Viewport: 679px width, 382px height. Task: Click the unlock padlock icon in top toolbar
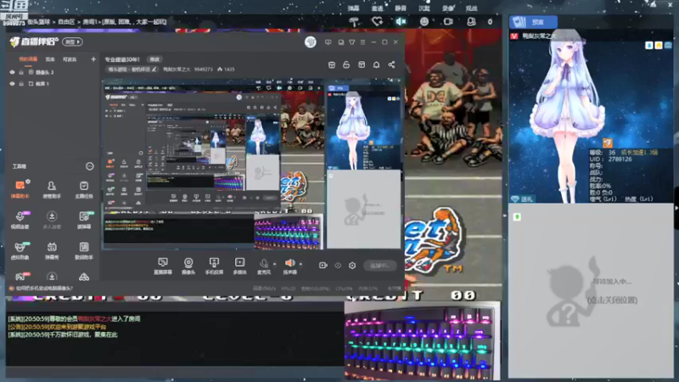pyautogui.click(x=346, y=65)
